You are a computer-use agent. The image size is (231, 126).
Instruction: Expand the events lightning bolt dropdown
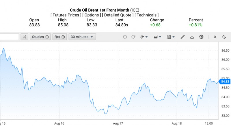click(144, 37)
